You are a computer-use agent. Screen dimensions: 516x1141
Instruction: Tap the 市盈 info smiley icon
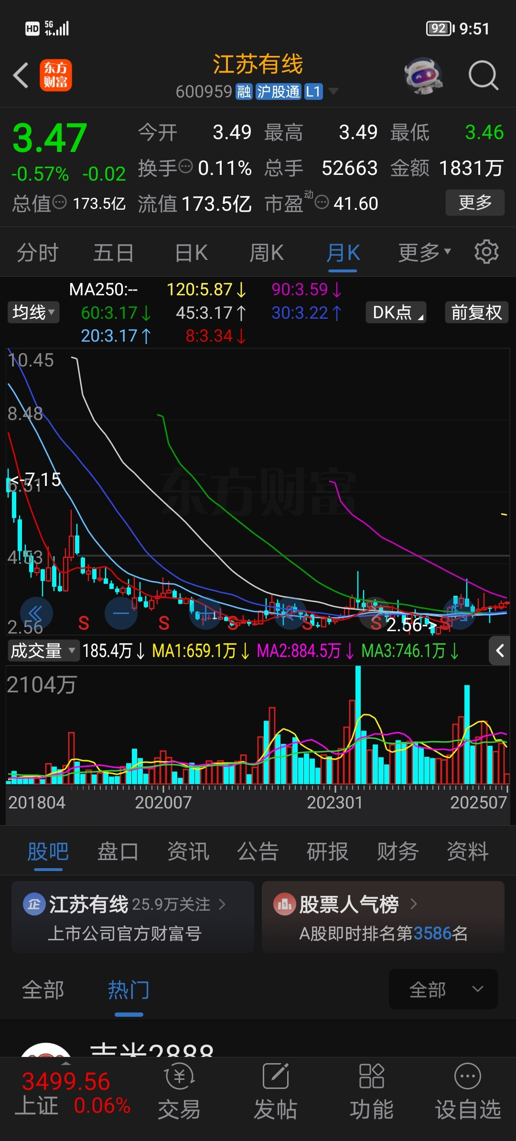point(322,202)
